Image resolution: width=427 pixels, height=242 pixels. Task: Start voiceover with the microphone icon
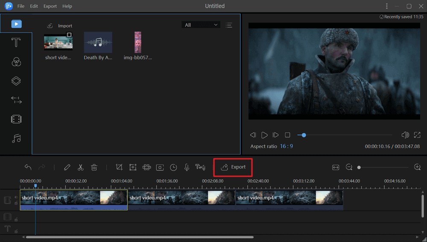pos(187,167)
